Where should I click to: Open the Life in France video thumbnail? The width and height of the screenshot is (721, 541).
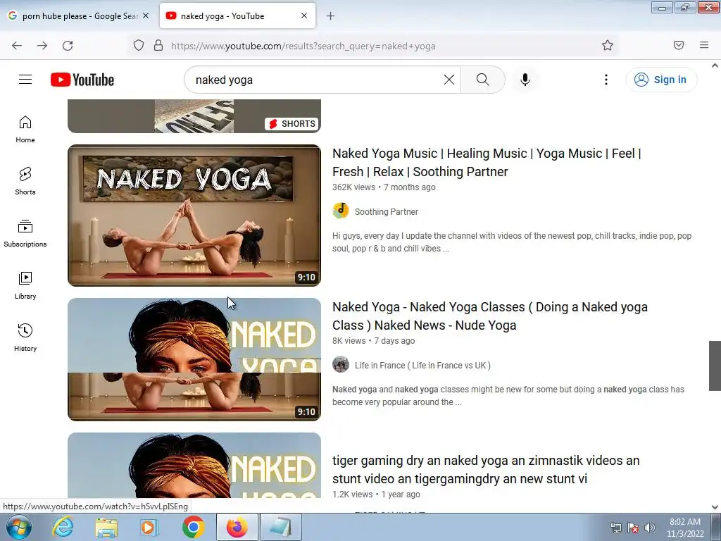click(194, 359)
